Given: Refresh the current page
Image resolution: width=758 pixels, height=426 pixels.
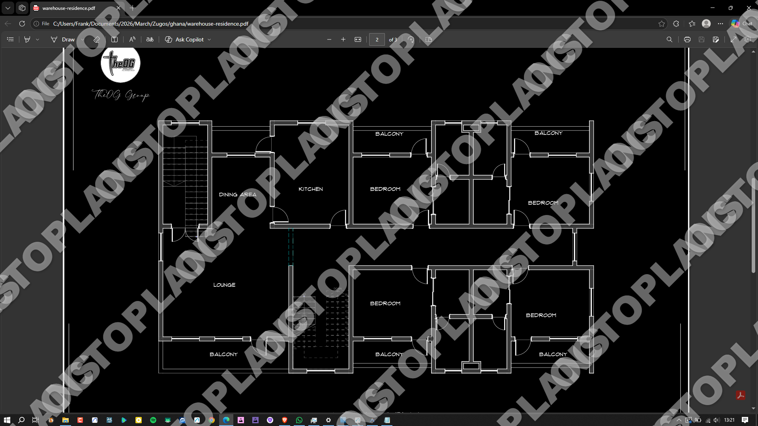Looking at the screenshot, I should coord(22,24).
